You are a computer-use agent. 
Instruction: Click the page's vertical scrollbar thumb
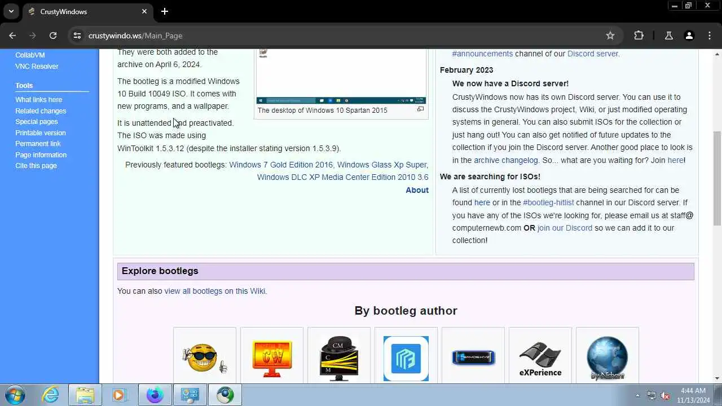coord(717,178)
